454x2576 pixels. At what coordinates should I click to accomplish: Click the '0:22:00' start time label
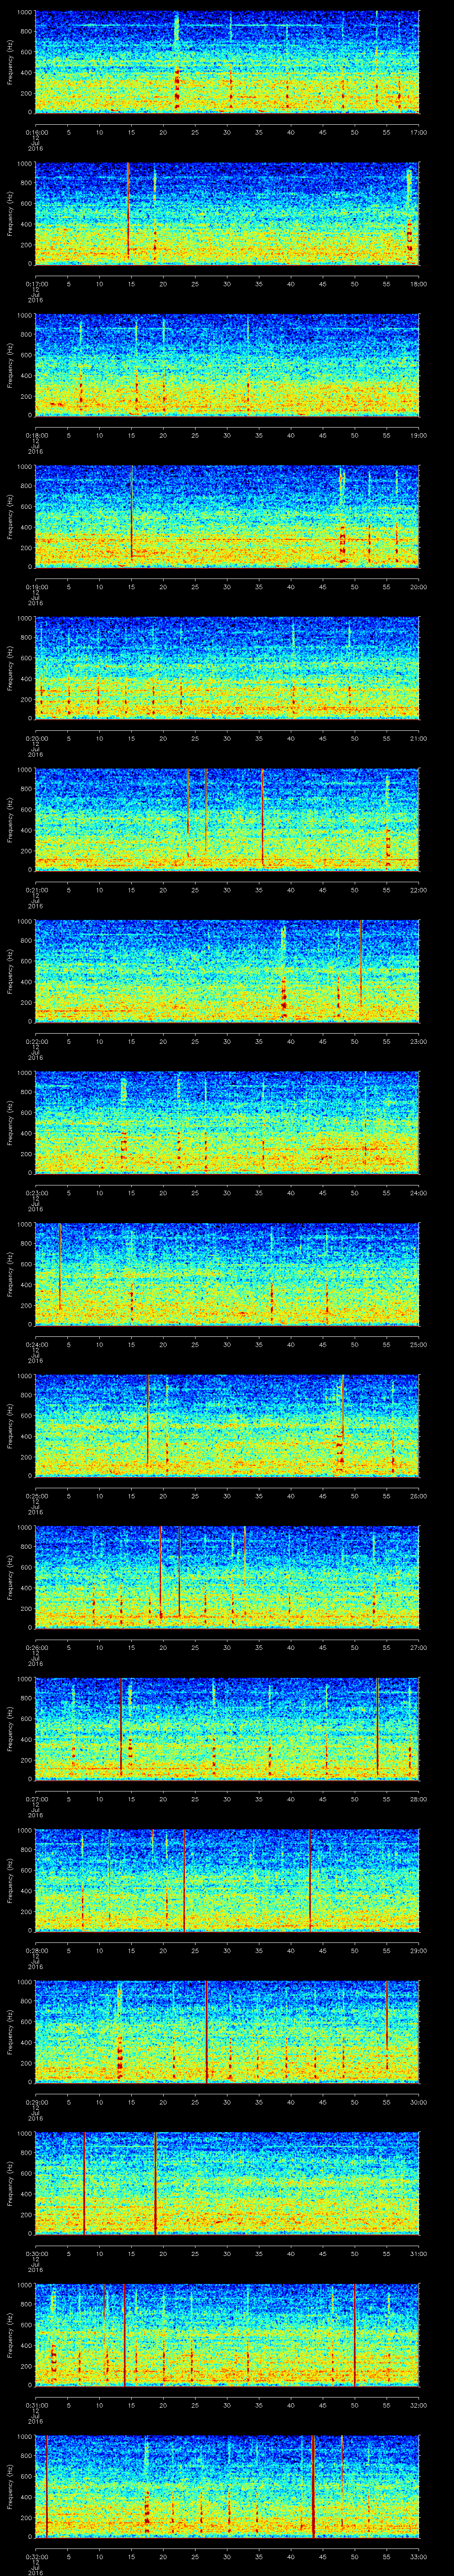[36, 1041]
